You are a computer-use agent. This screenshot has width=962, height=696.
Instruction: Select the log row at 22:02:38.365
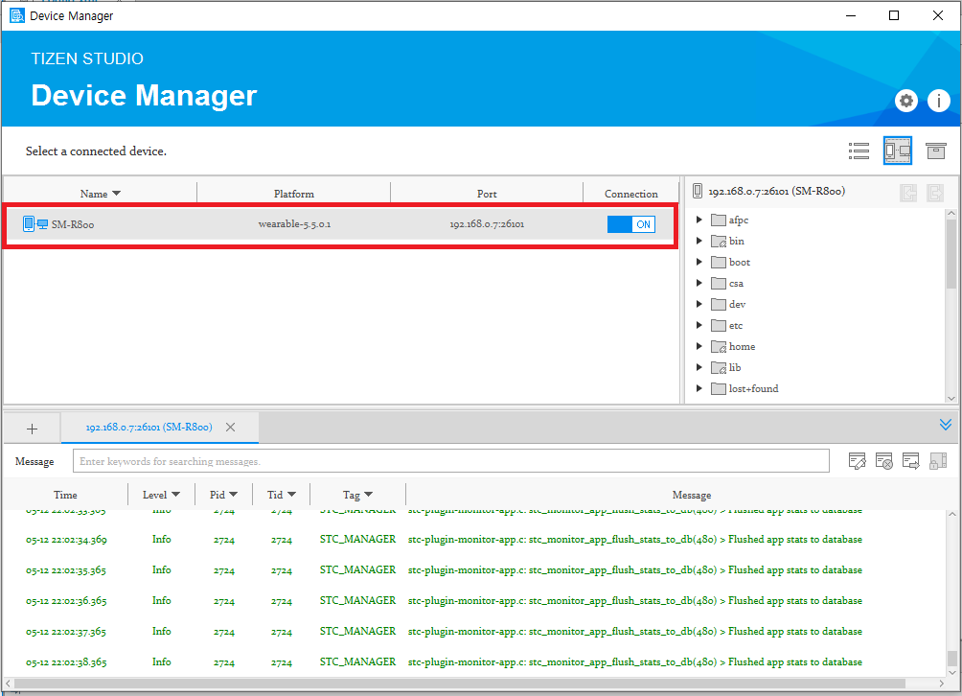coord(474,662)
